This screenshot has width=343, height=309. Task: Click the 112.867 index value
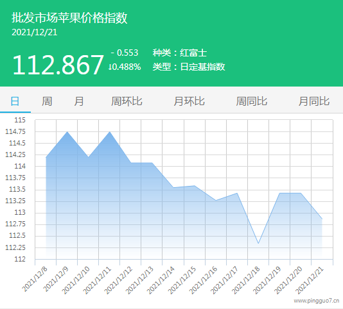click(x=58, y=65)
